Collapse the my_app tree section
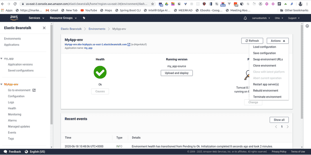This screenshot has width=311, height=155. [2, 59]
